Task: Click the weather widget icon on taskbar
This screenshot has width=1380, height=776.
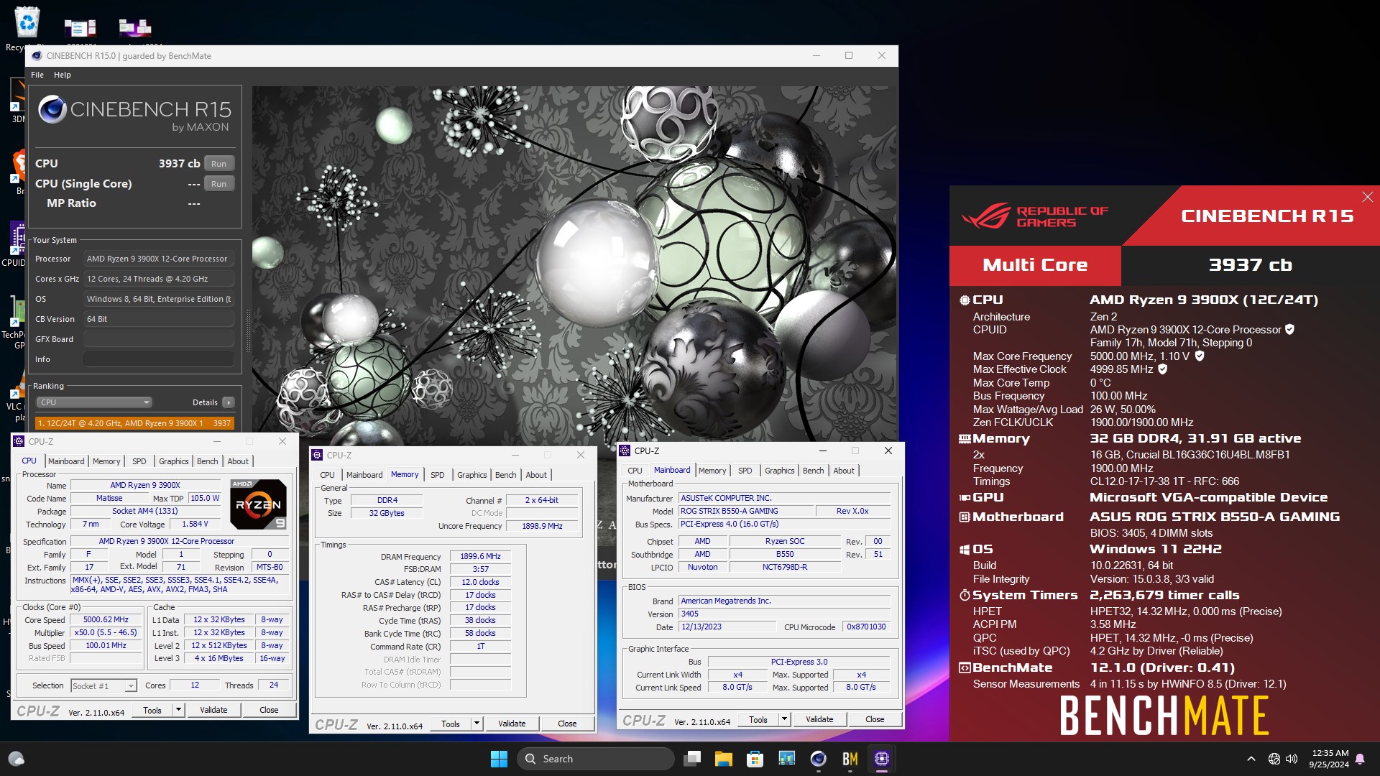Action: [16, 759]
